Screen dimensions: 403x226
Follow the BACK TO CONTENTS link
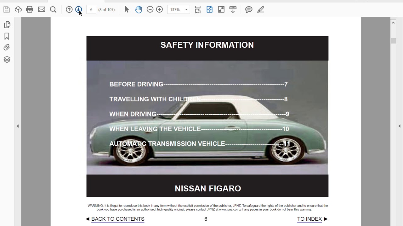click(x=118, y=219)
